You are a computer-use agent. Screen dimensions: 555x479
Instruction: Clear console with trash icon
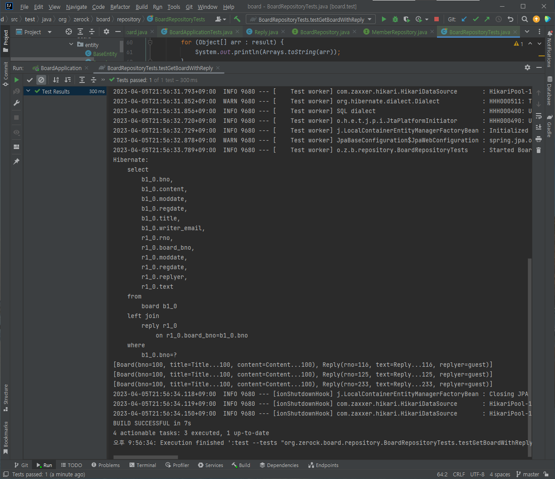click(539, 150)
